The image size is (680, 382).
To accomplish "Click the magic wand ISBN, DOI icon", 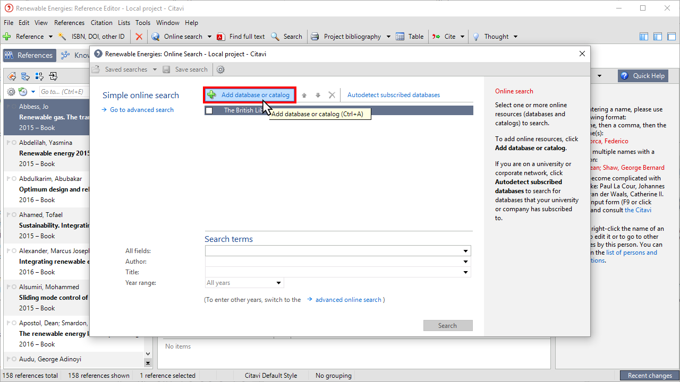I will click(x=62, y=37).
